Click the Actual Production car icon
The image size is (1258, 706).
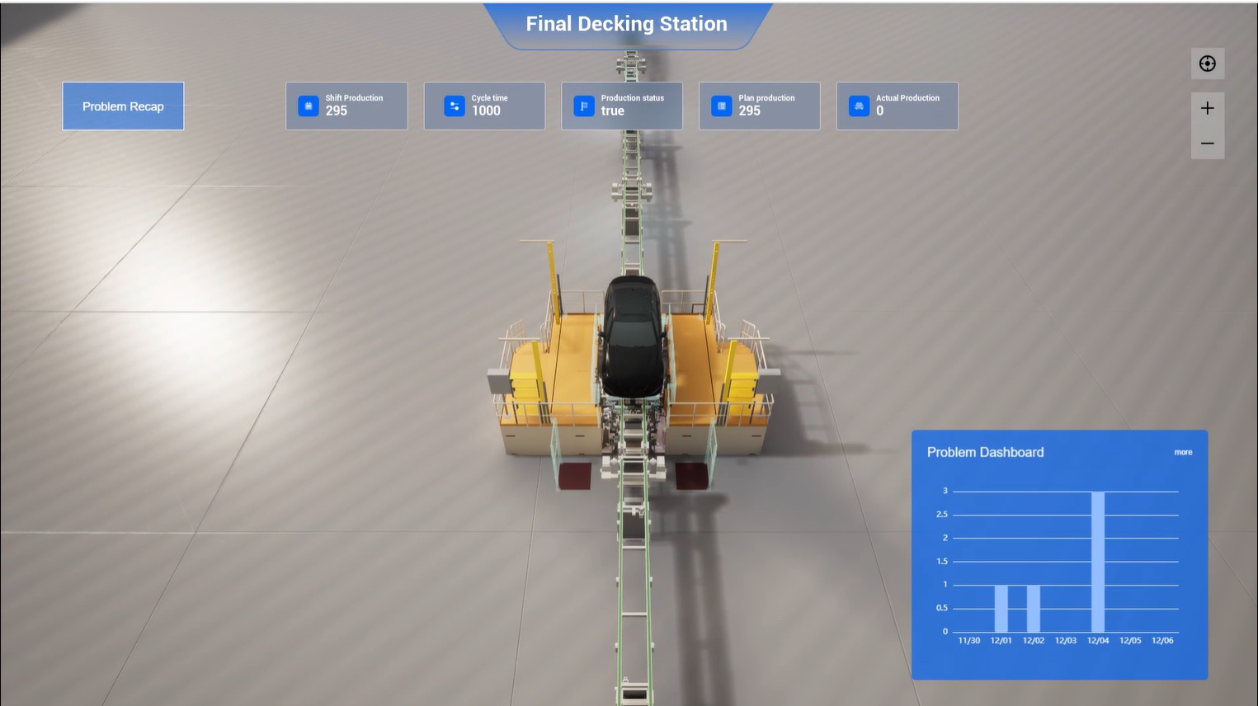859,106
